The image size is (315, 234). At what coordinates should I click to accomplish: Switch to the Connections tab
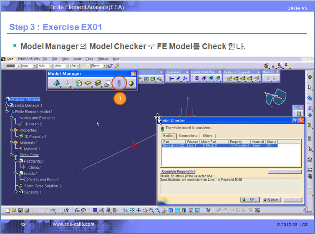(x=188, y=136)
